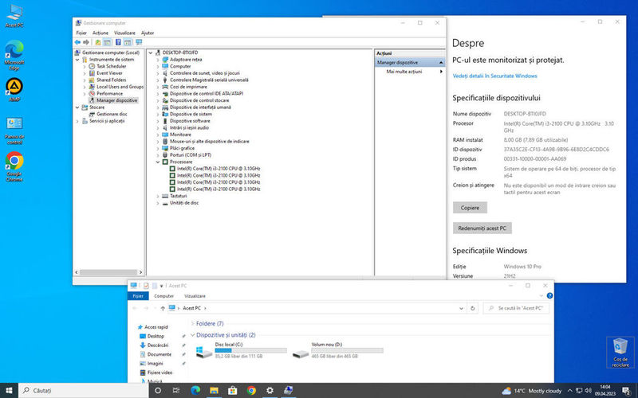
Task: Open File Explorer from the taskbar
Action: click(x=214, y=390)
